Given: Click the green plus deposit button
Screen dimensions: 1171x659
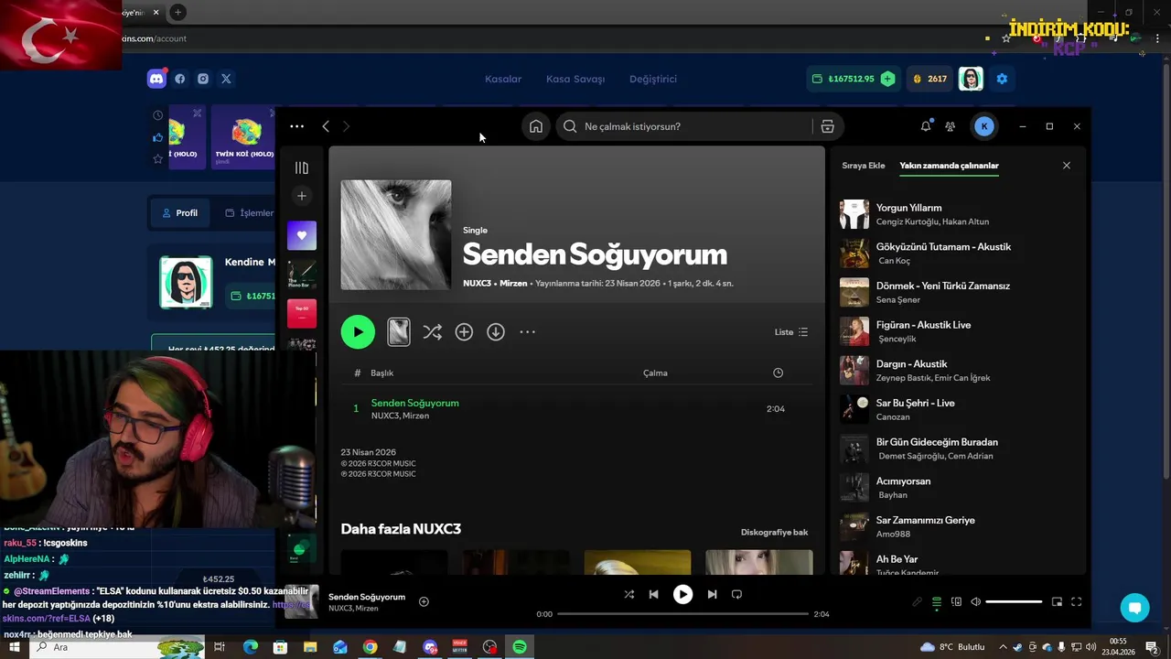Looking at the screenshot, I should tap(887, 79).
